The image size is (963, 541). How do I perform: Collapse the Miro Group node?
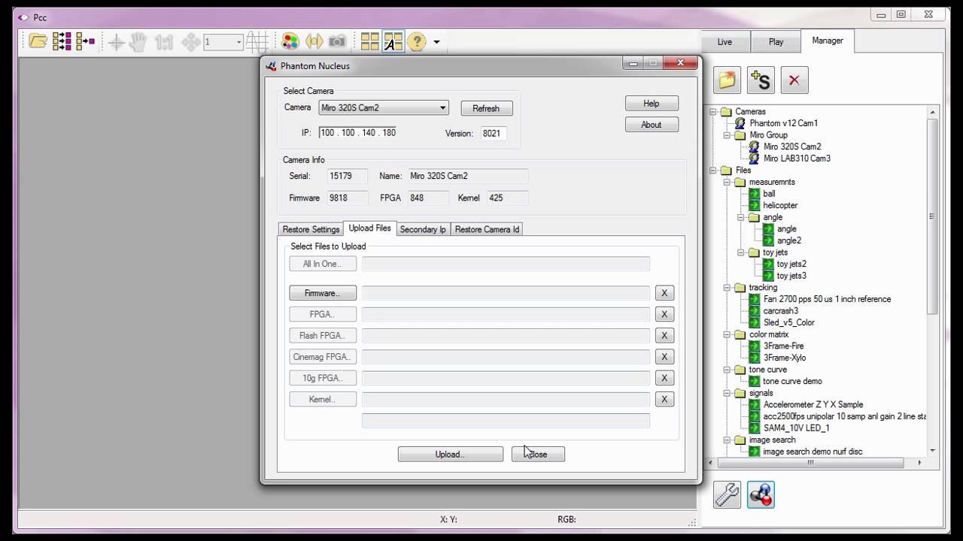[x=728, y=135]
